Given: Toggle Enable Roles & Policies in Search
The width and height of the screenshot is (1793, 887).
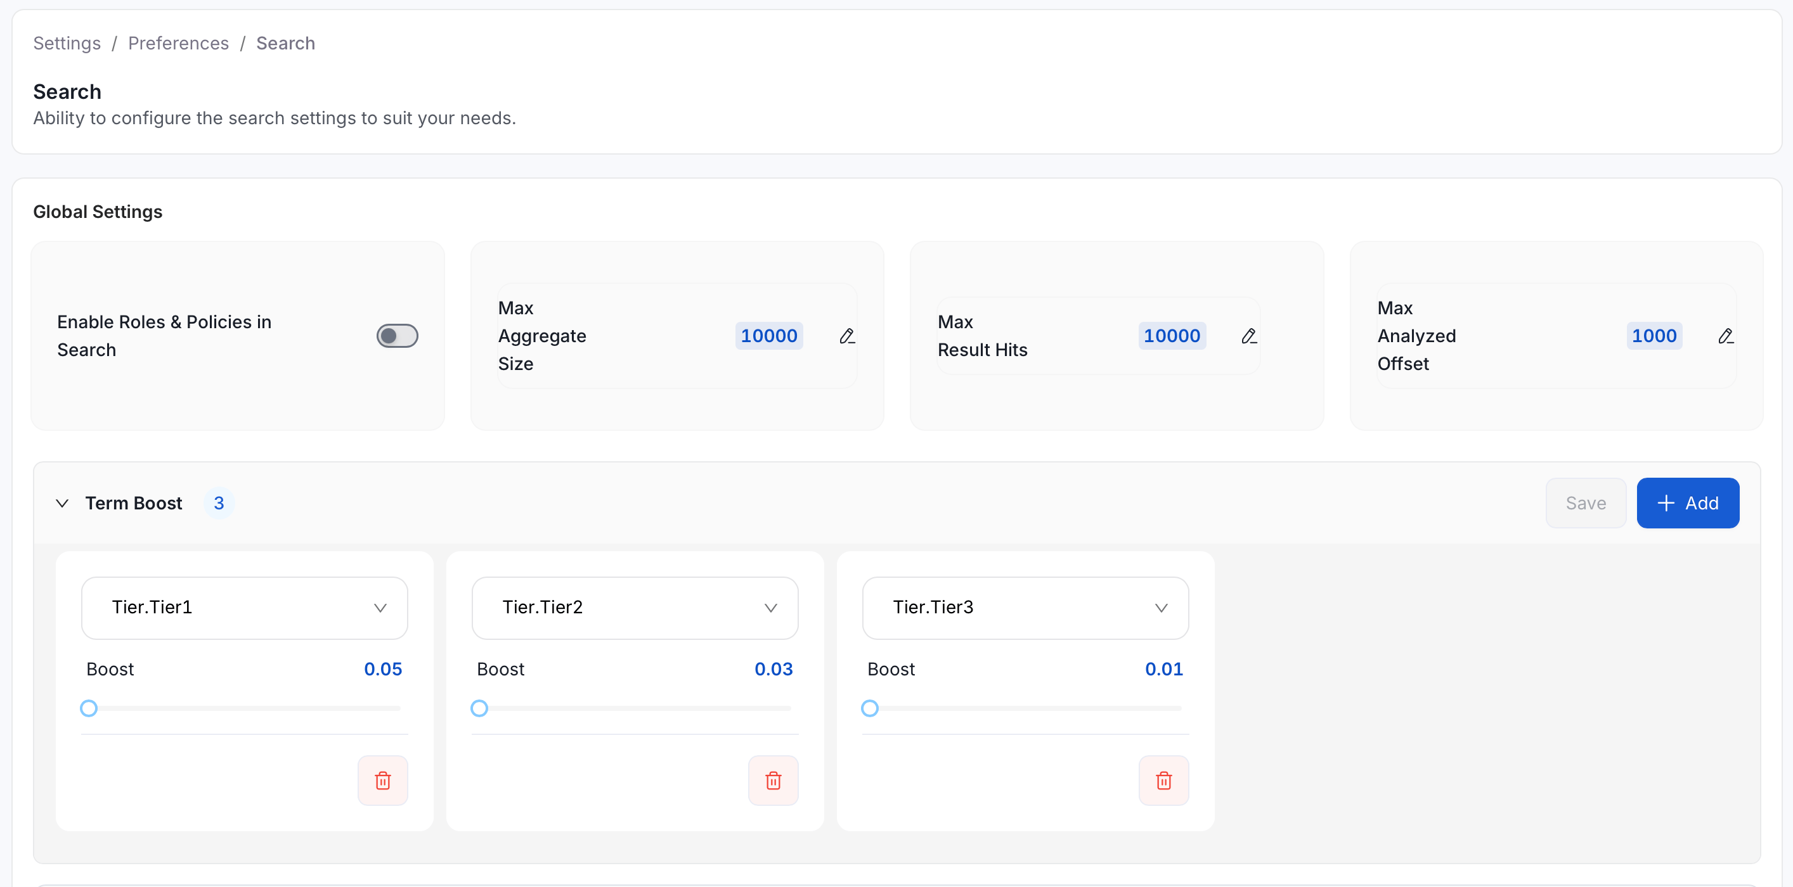Looking at the screenshot, I should point(398,336).
